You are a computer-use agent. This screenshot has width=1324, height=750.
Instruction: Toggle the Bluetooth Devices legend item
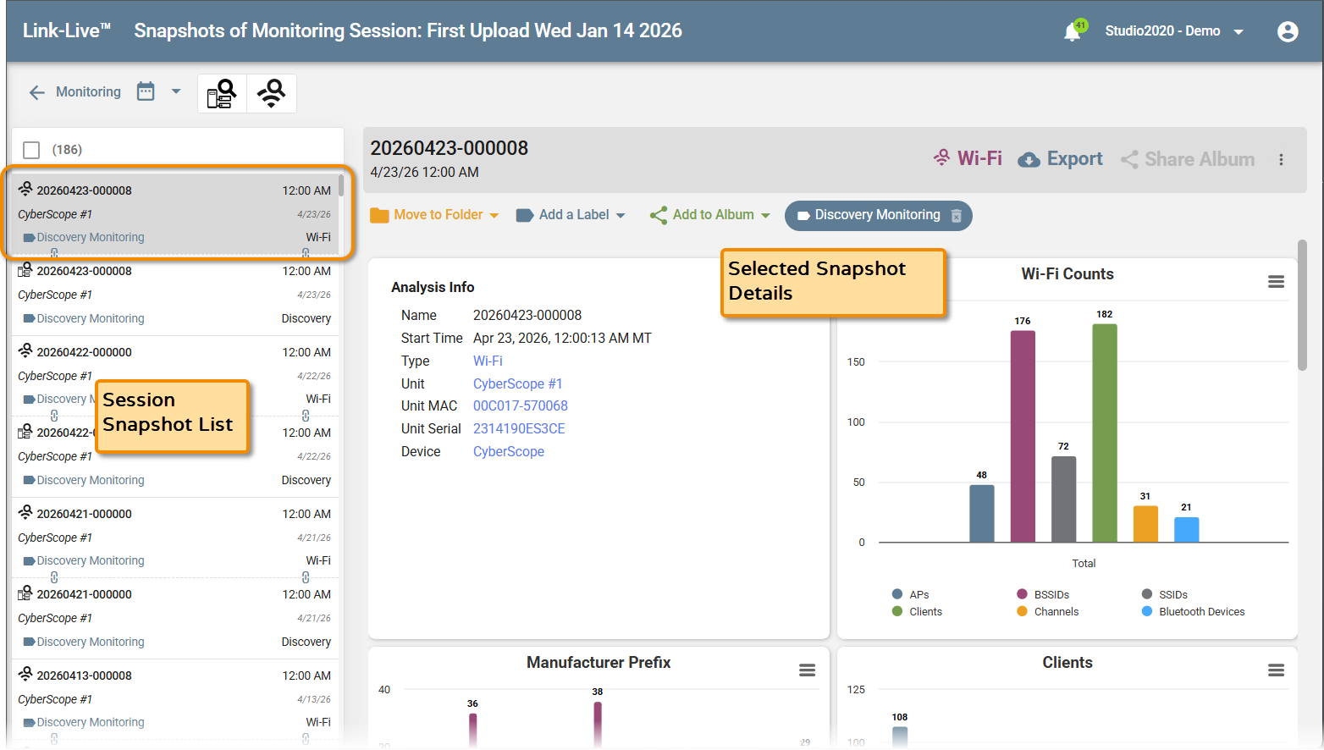1193,611
